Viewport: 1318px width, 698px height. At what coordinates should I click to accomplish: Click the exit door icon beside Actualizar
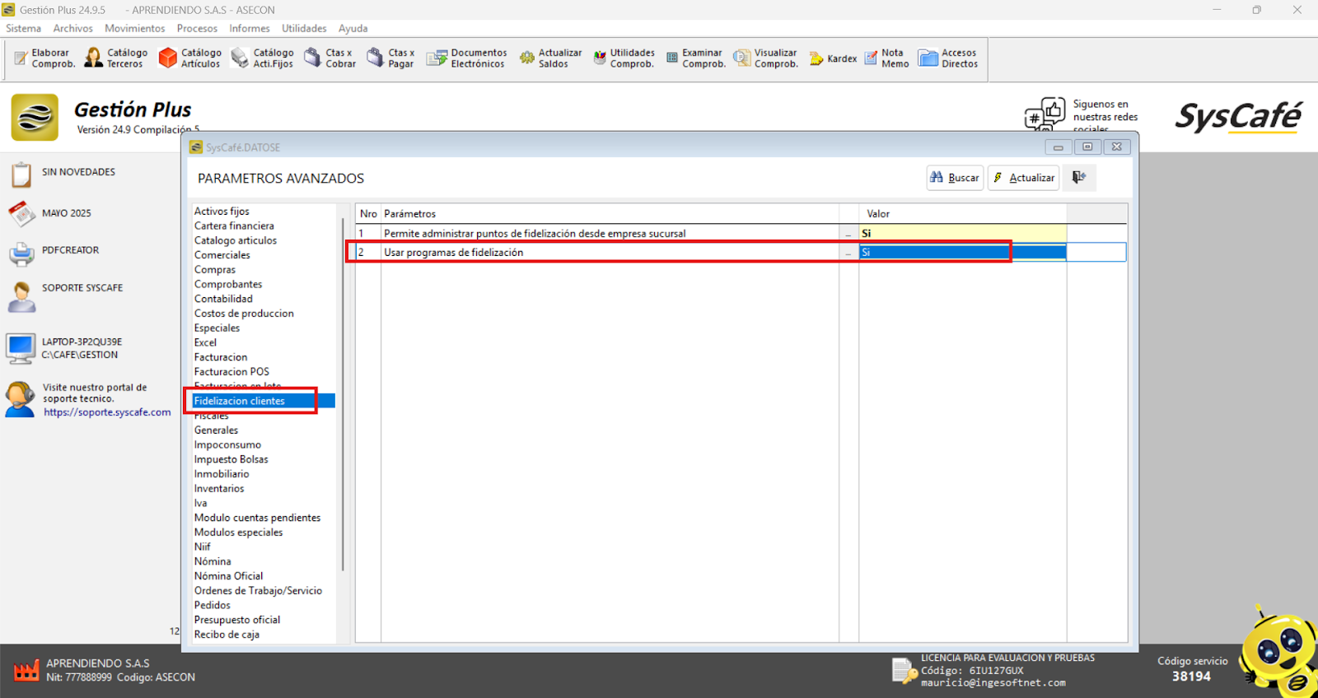[x=1078, y=178]
